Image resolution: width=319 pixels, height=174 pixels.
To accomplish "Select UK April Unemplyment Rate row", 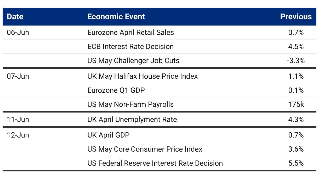I will 160,120.
